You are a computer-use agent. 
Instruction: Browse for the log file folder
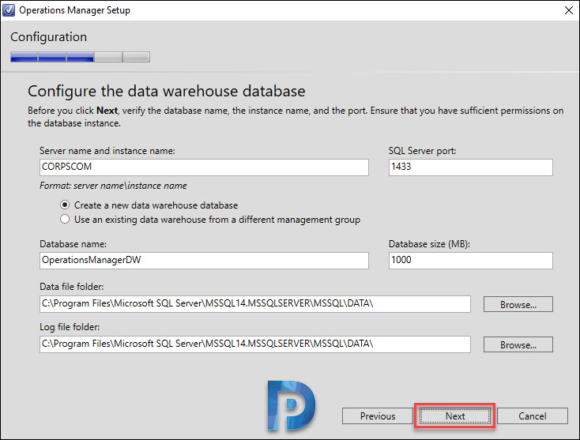(x=518, y=344)
